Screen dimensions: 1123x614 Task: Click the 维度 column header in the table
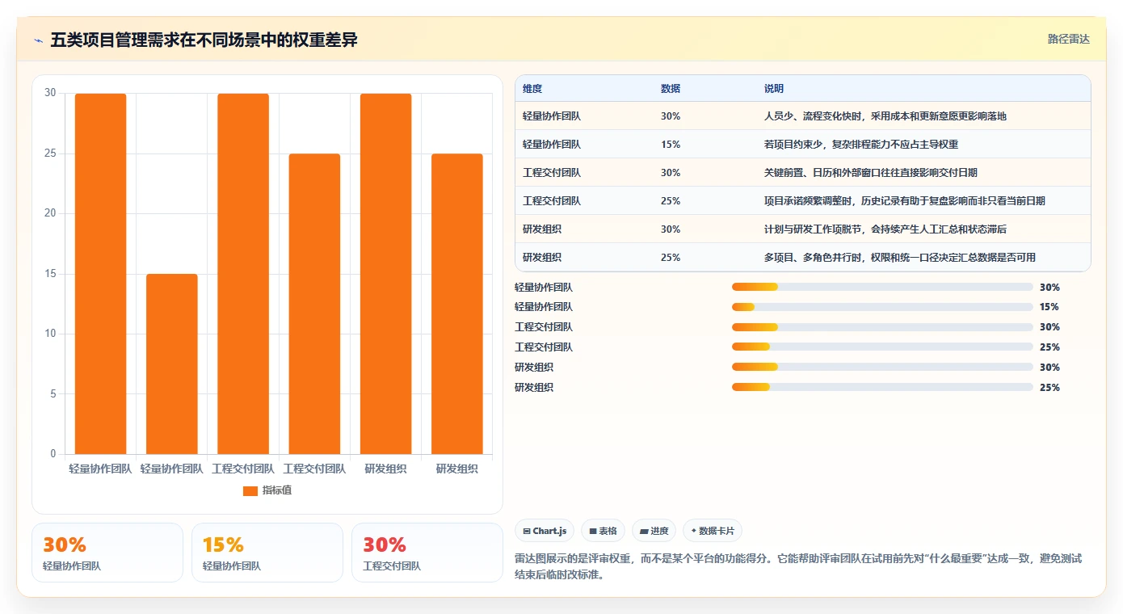(x=532, y=88)
